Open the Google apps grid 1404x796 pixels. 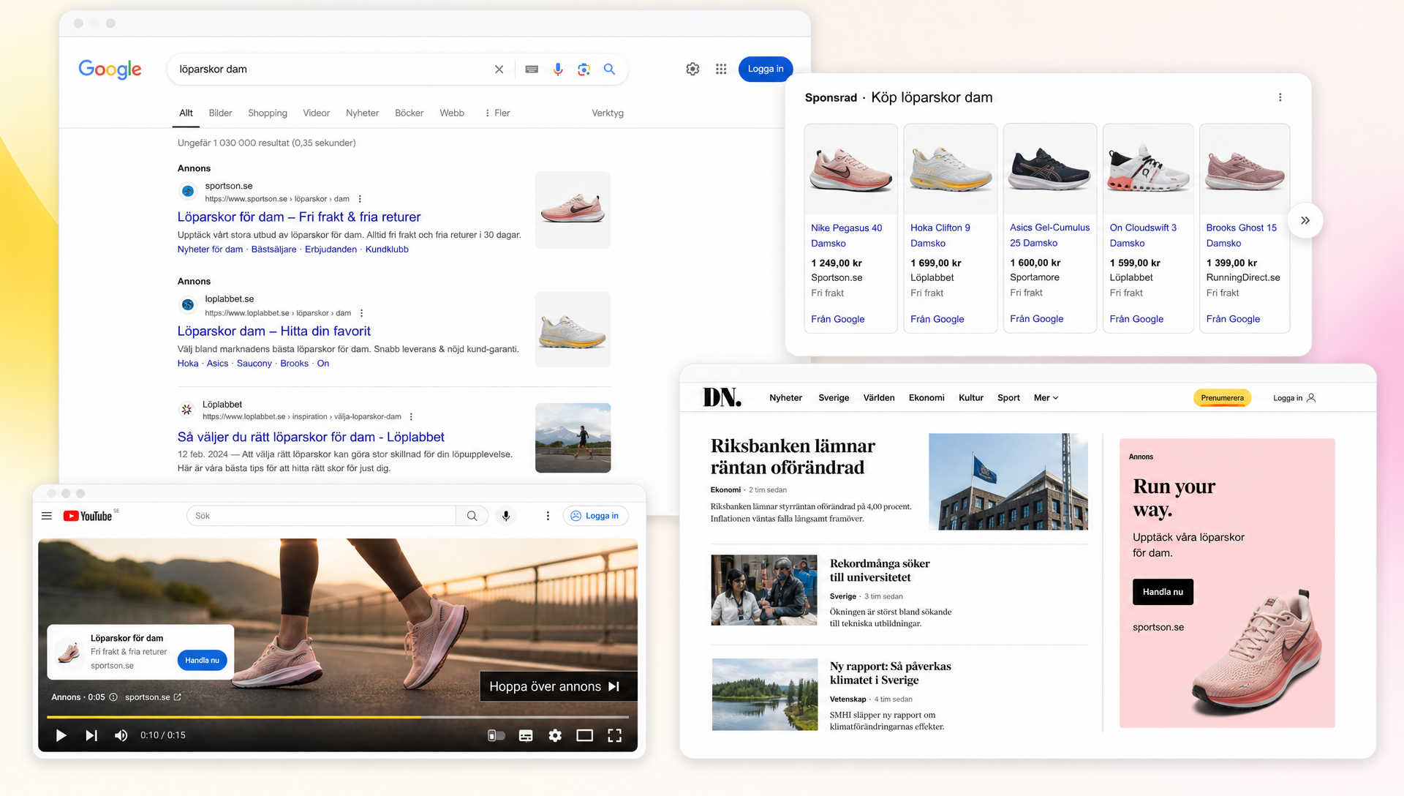coord(721,69)
